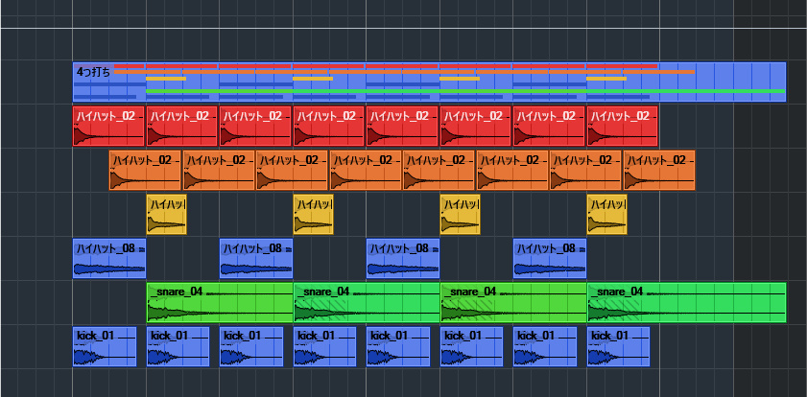Viewport: 807px width, 397px height.
Task: Click the second yellow ハイハット clip
Action: click(313, 215)
